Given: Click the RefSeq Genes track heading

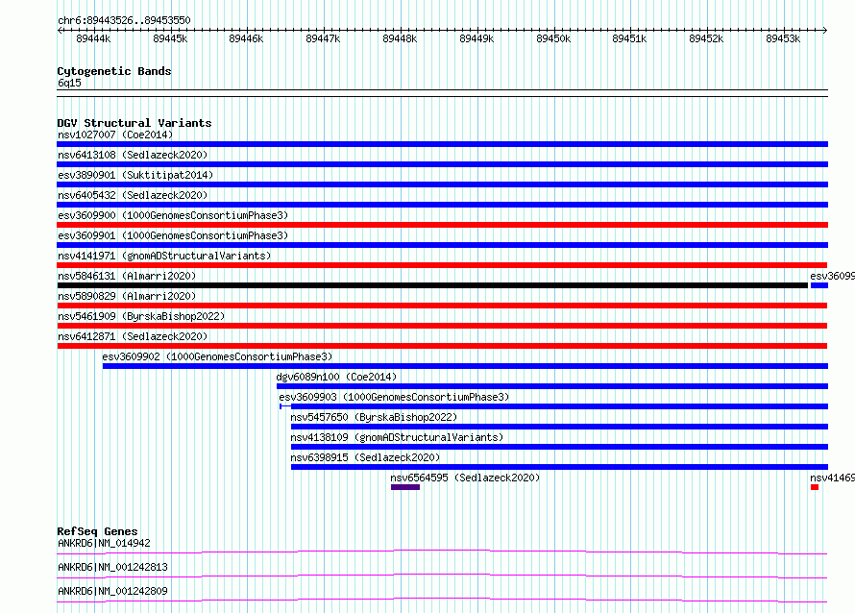Looking at the screenshot, I should [x=97, y=531].
